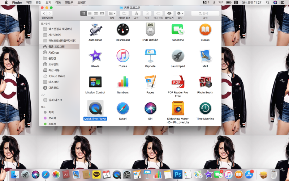Viewport: 289px width, 181px height.
Task: Select the iBooks app icon in Finder
Action: (x=205, y=30)
